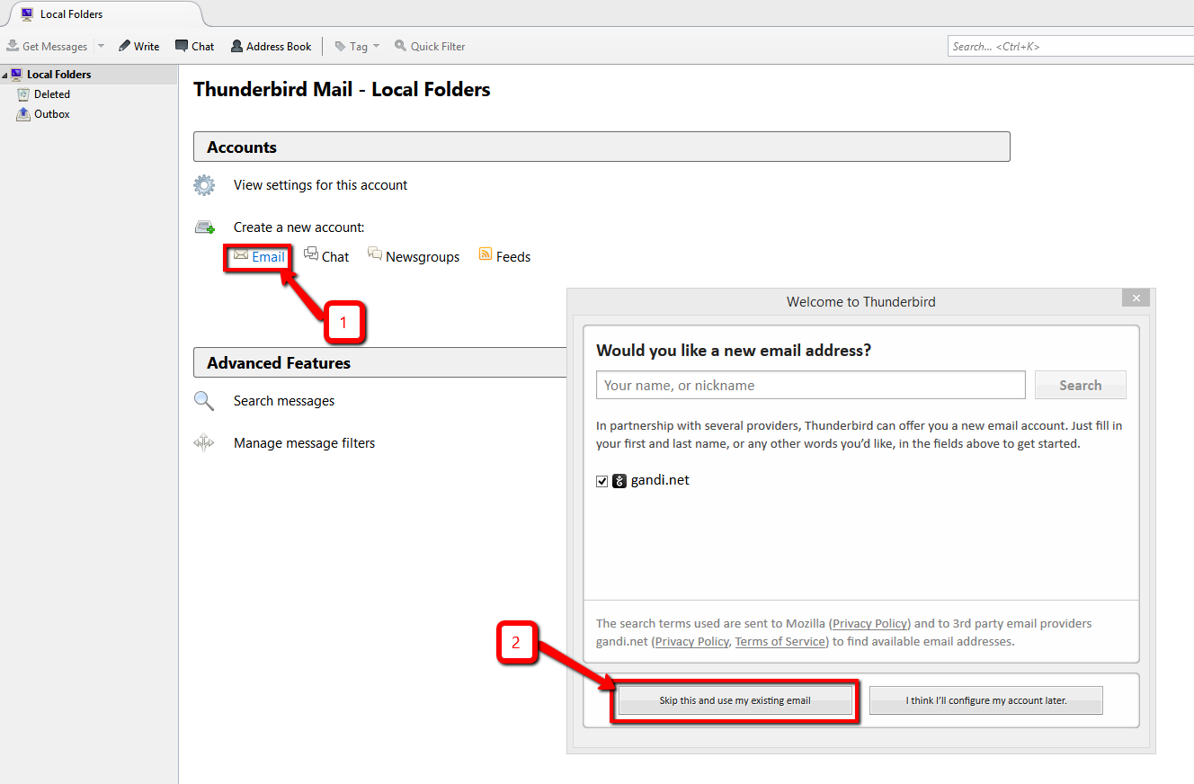Click the Chat account bubbles icon
1194x784 pixels.
pyautogui.click(x=311, y=254)
